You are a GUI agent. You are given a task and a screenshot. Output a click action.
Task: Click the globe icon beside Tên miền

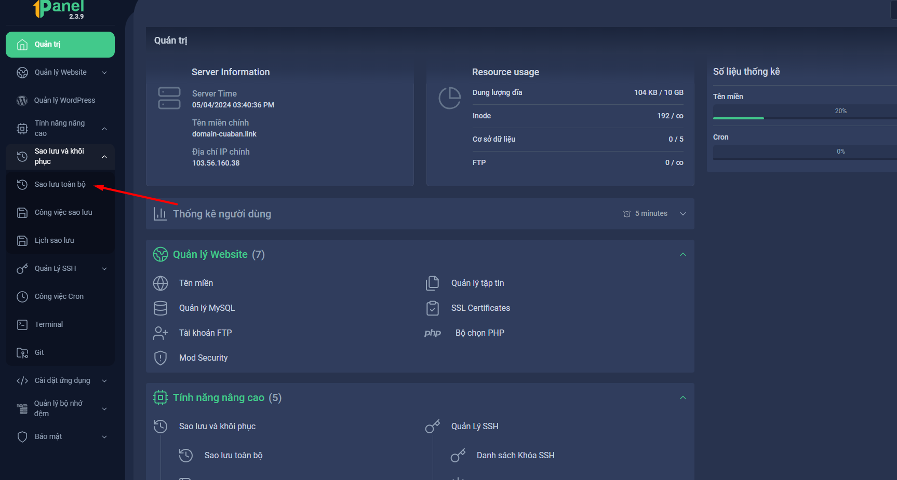(x=160, y=283)
